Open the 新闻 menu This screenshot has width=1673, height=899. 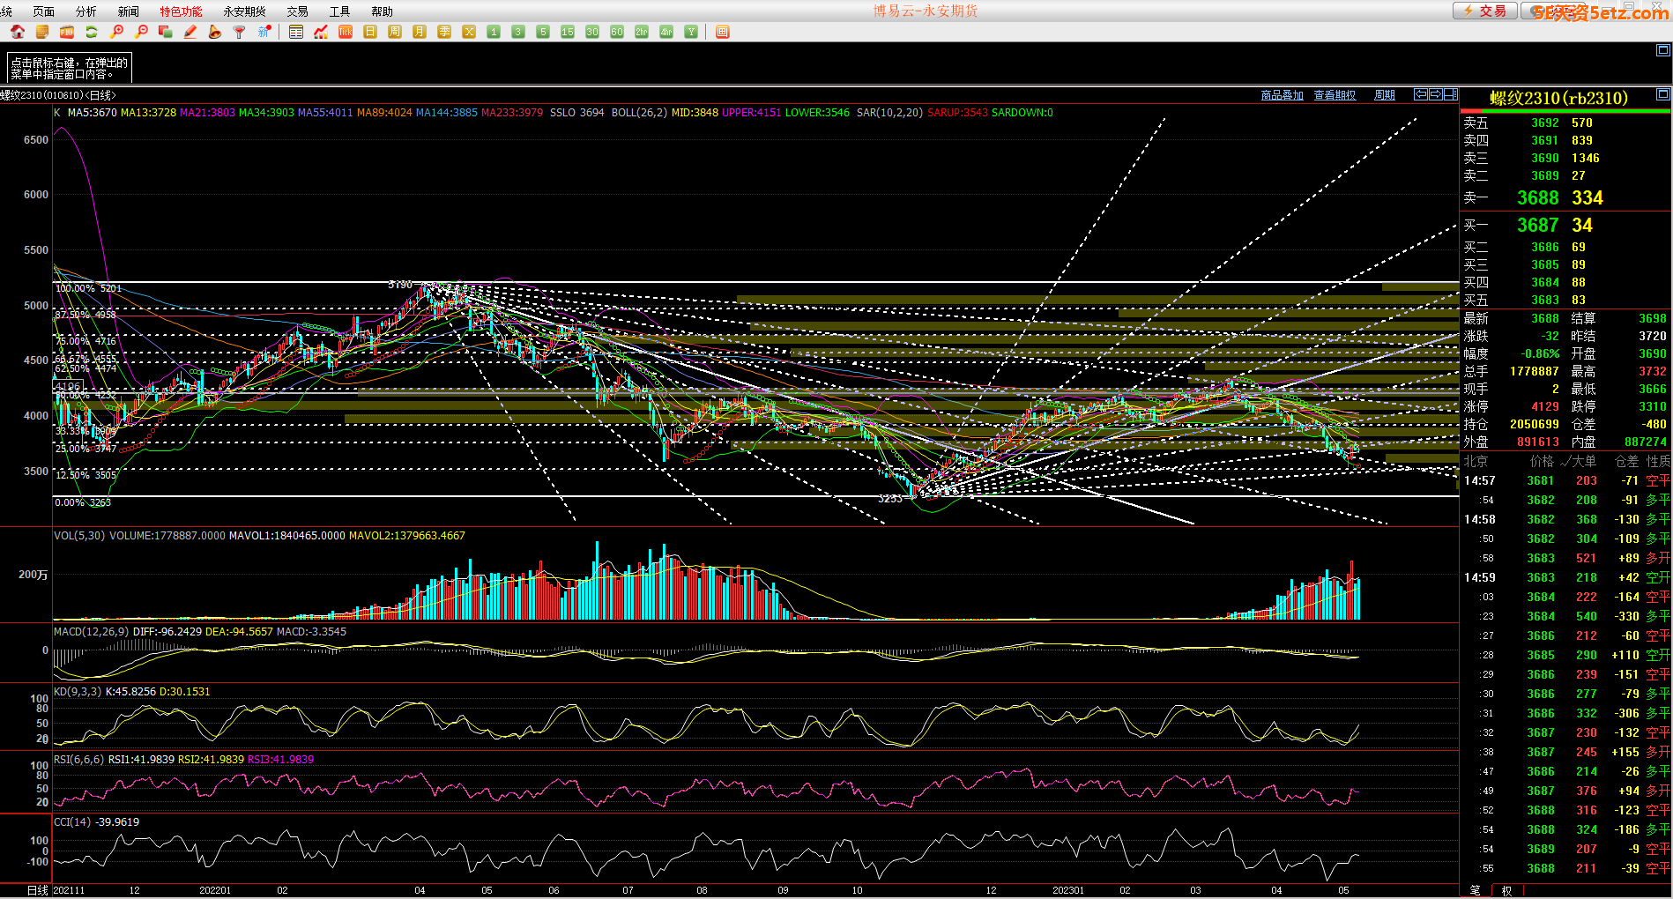[128, 11]
